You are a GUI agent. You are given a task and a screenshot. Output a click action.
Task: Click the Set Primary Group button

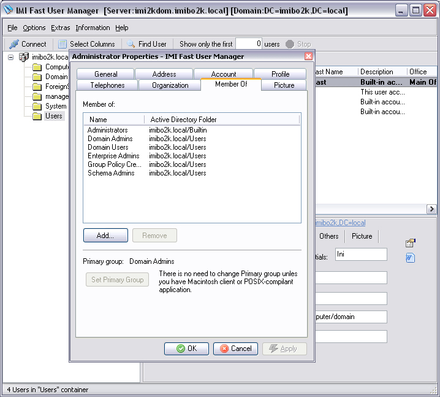click(117, 280)
